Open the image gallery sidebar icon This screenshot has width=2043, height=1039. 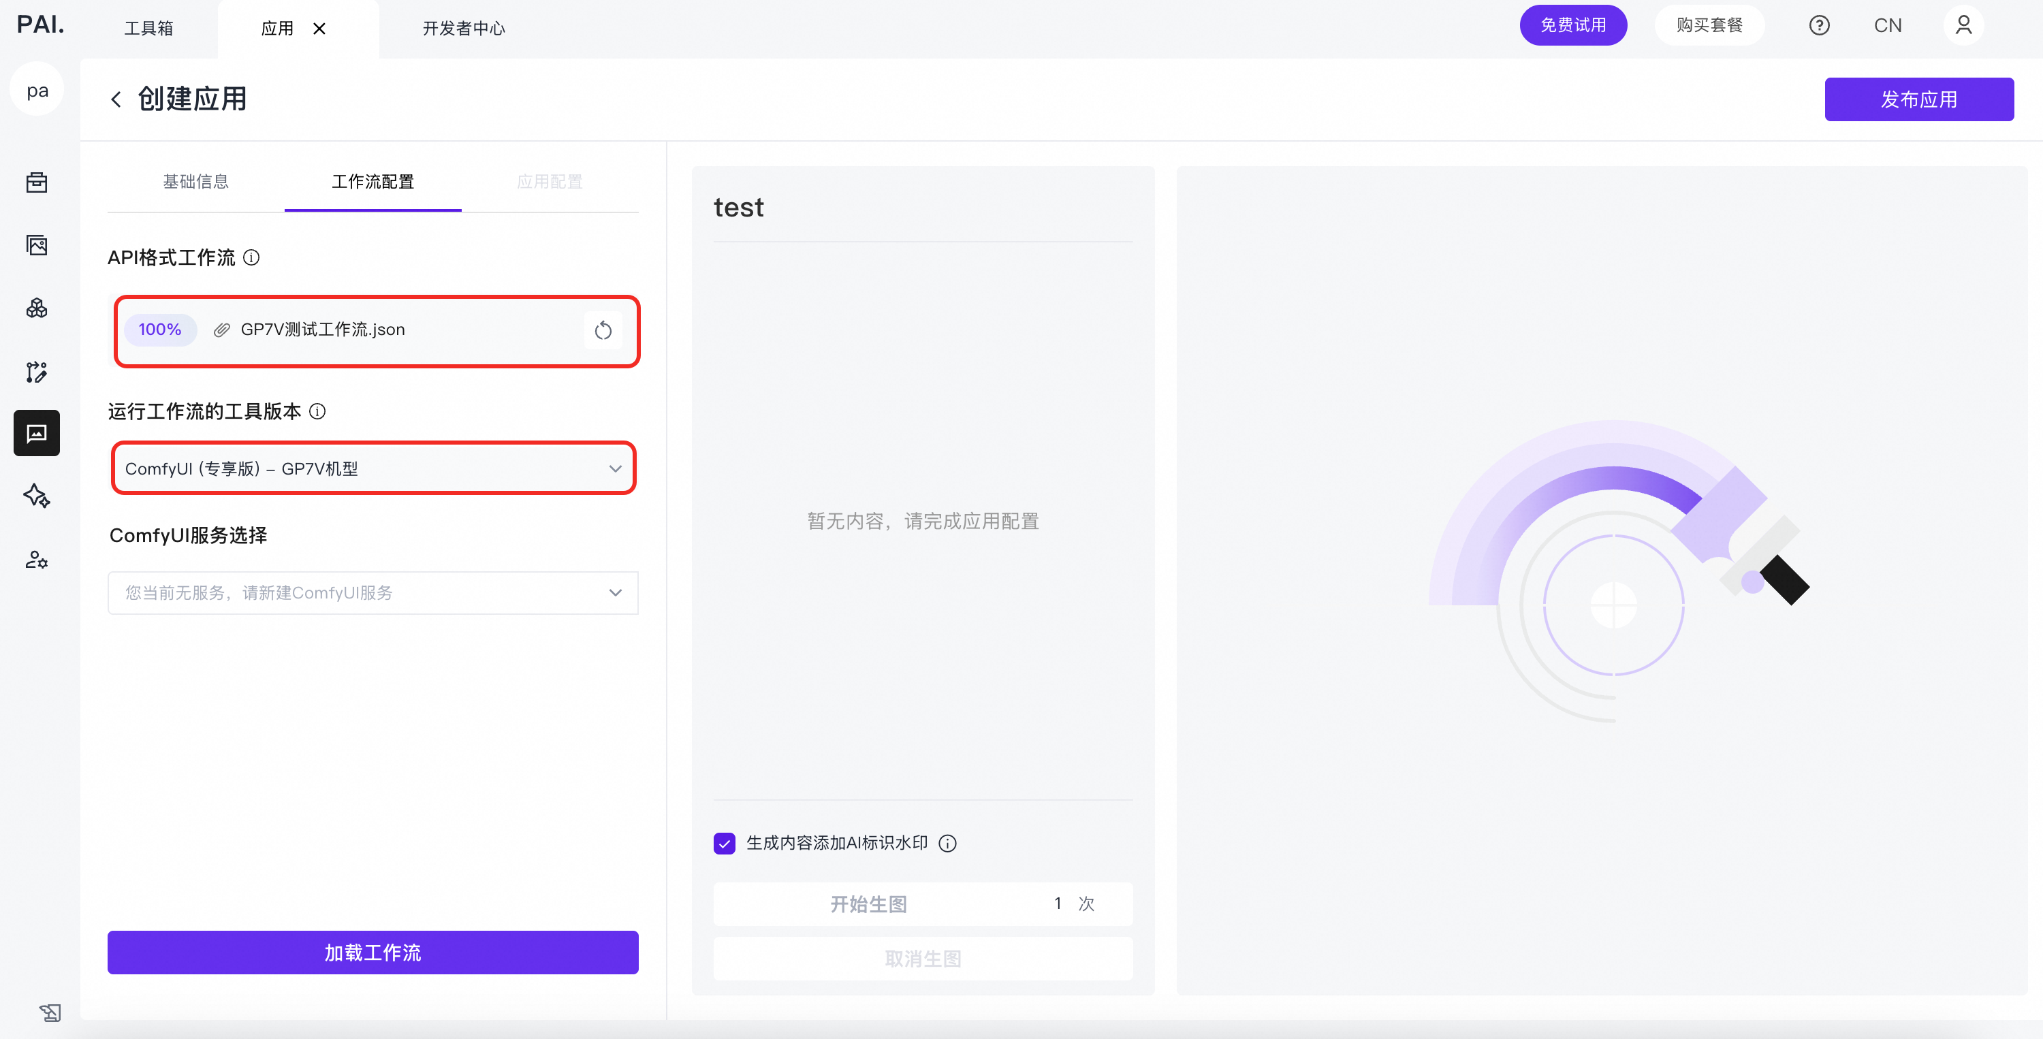pos(37,245)
